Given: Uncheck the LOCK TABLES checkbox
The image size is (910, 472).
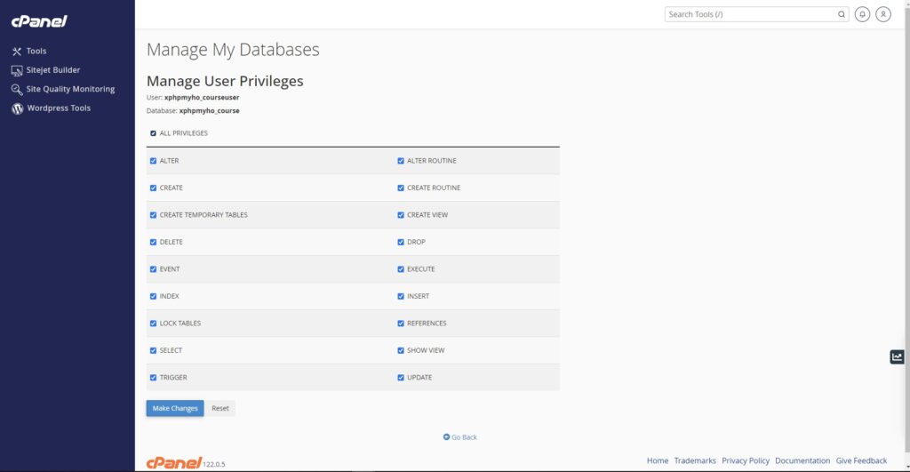Looking at the screenshot, I should (x=153, y=324).
